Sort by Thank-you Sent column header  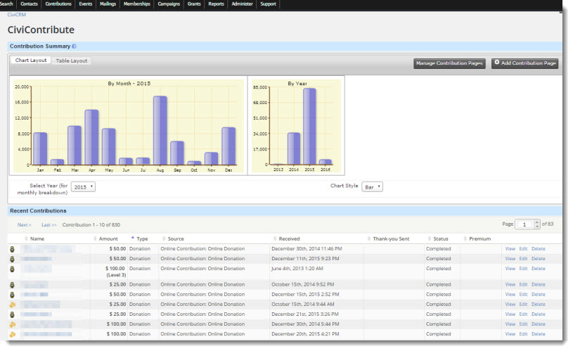pyautogui.click(x=391, y=238)
